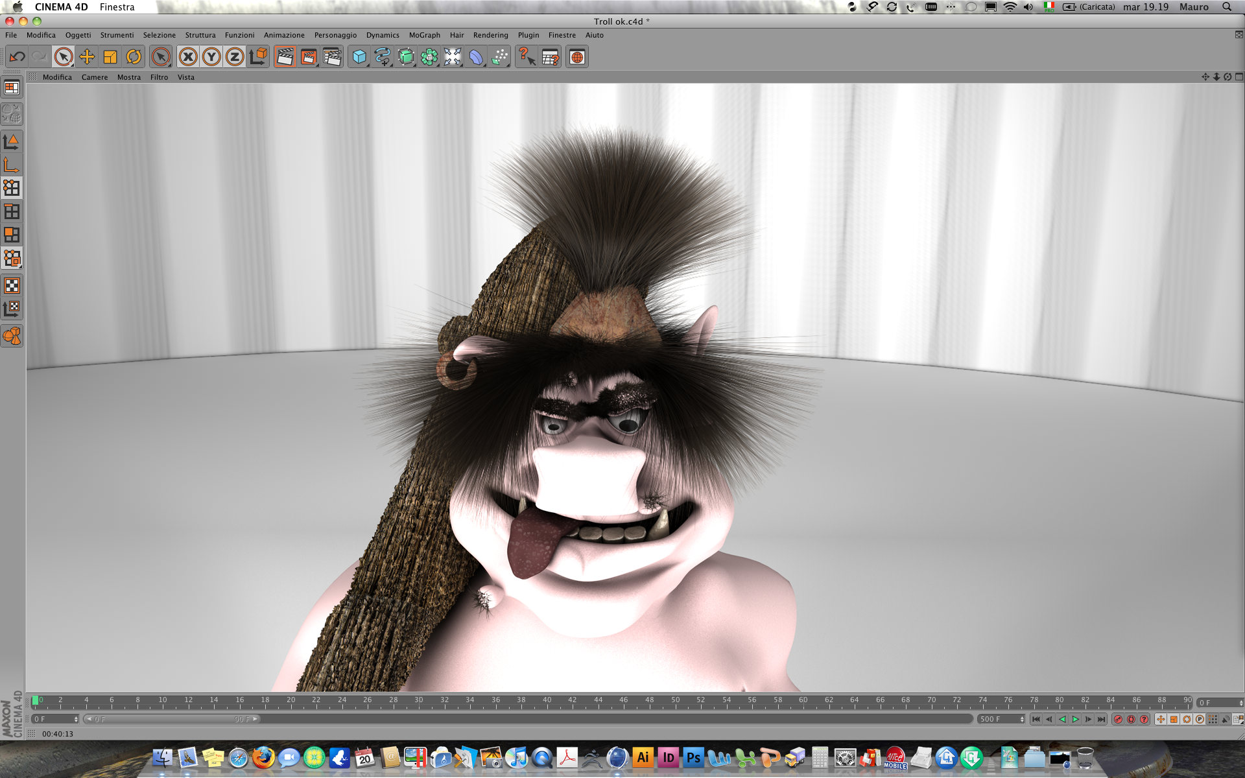Click the undo arrow icon
1245x778 pixels.
tap(18, 57)
